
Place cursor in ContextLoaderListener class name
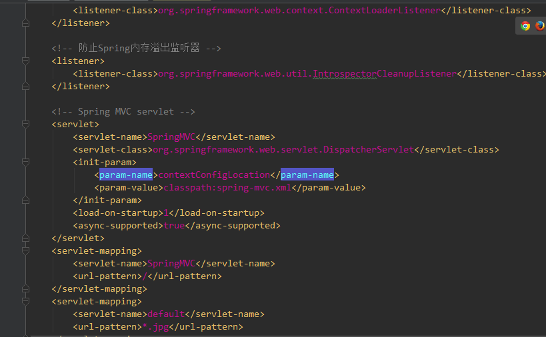[385, 11]
